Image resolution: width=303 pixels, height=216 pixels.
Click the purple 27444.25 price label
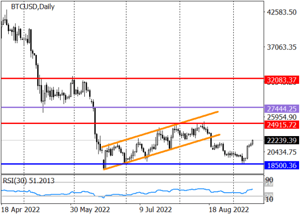click(282, 108)
